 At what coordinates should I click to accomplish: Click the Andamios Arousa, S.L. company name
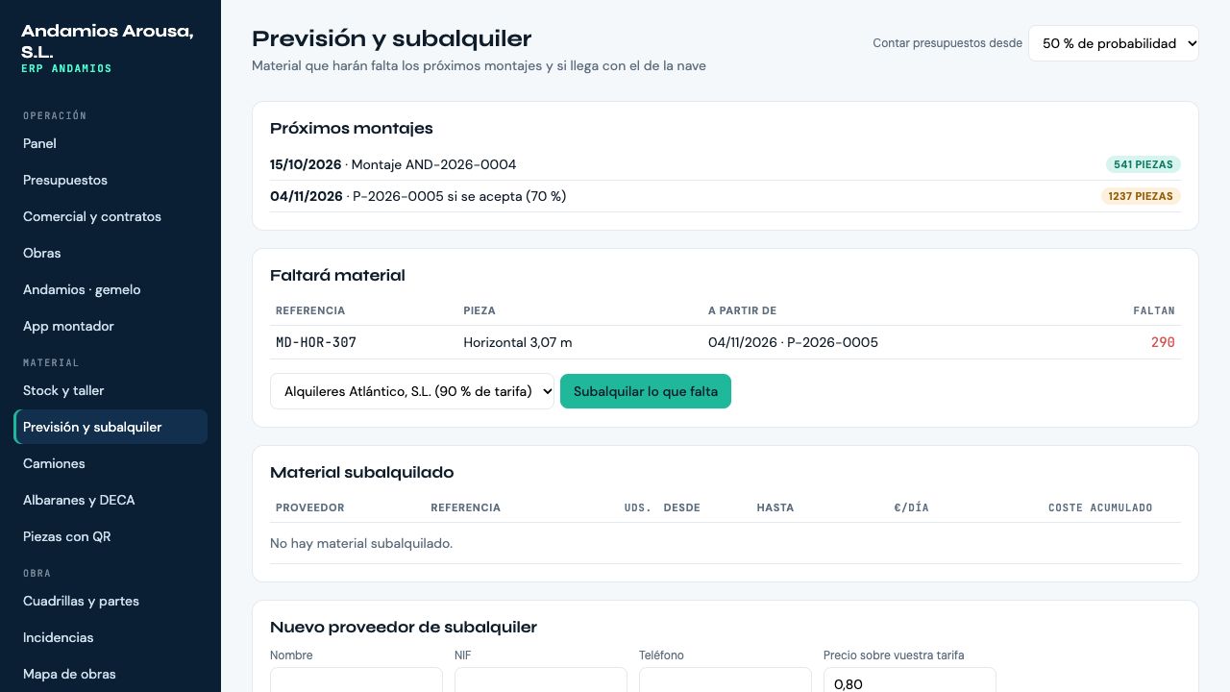(x=108, y=41)
